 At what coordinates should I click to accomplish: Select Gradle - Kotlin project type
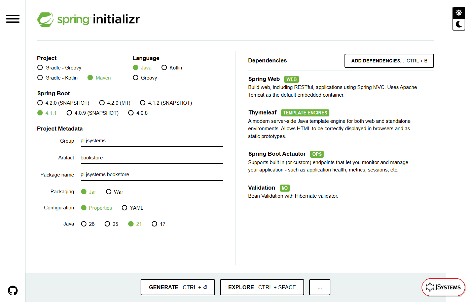pos(58,78)
